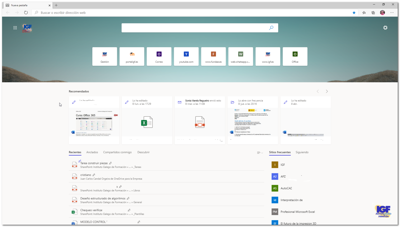
Task: Show previous recommended documents arrow
Action: pos(318,91)
